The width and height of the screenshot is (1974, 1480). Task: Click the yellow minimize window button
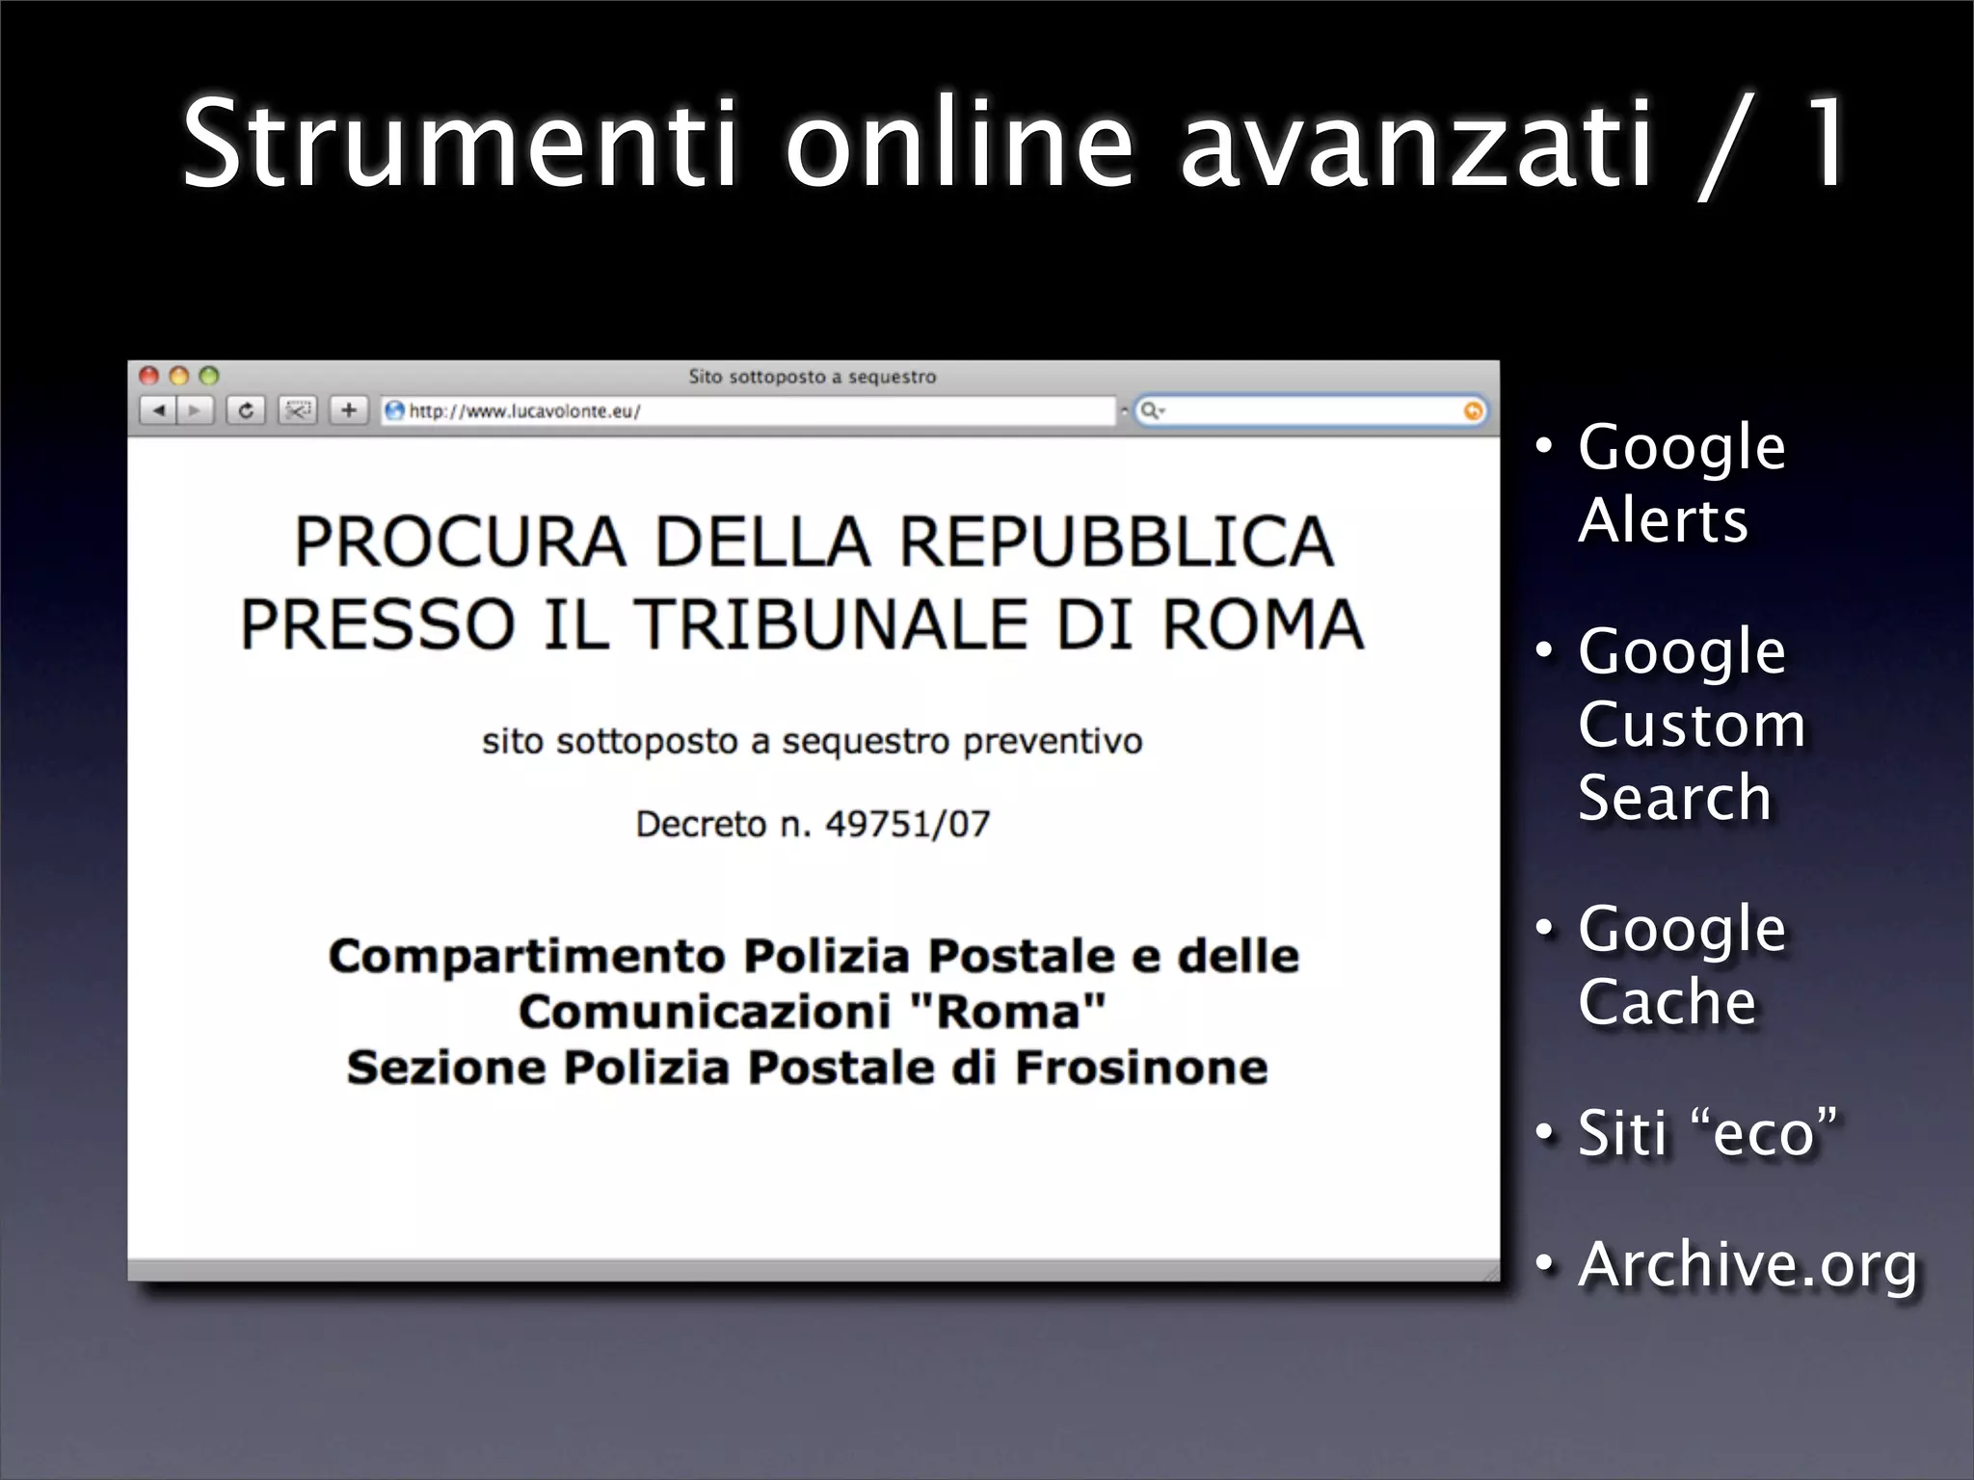point(179,376)
